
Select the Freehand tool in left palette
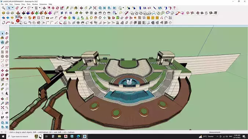7,48
